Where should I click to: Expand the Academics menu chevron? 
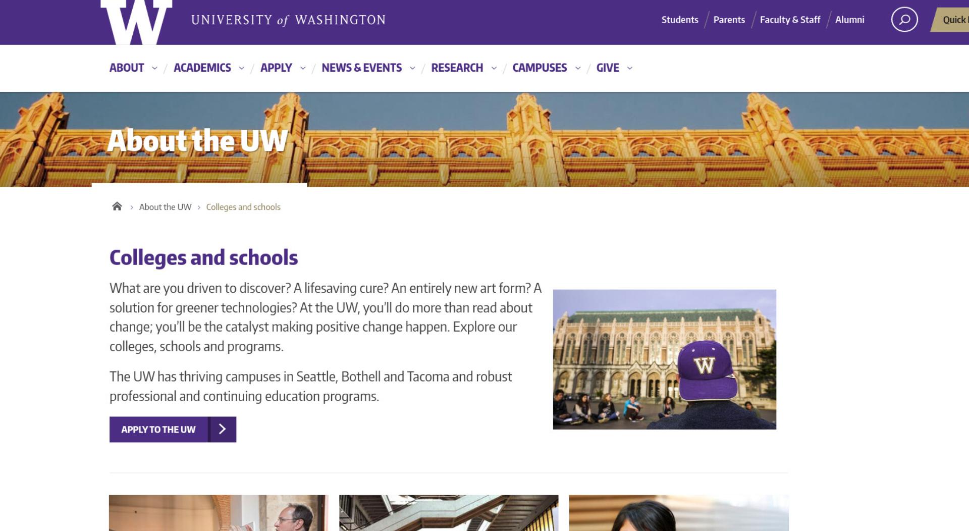point(241,68)
